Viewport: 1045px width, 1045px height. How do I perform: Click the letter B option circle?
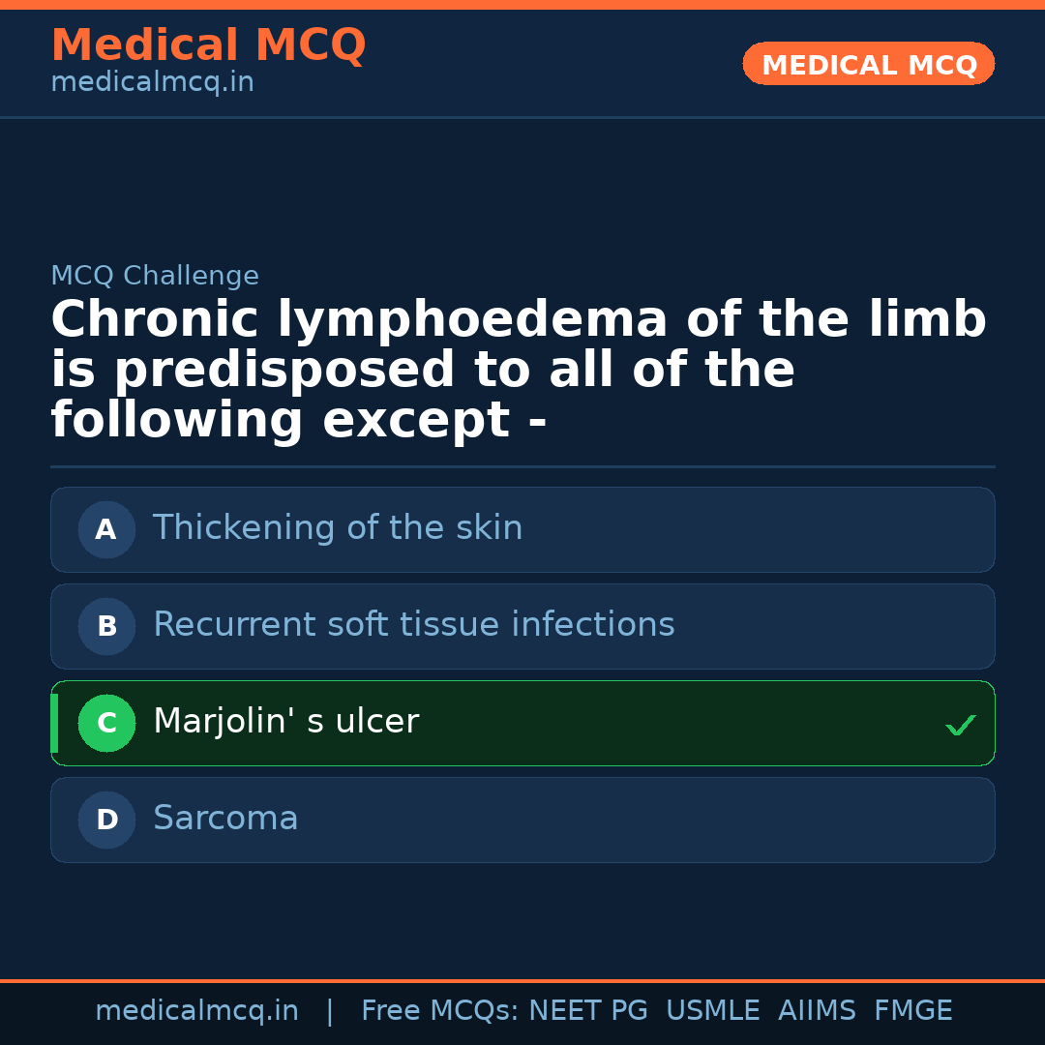click(106, 626)
